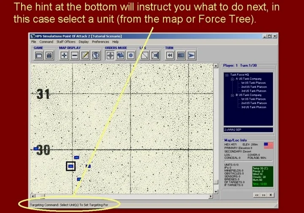Click the rewind double-arrow TURN icon
304x213 pixels.
point(170,55)
